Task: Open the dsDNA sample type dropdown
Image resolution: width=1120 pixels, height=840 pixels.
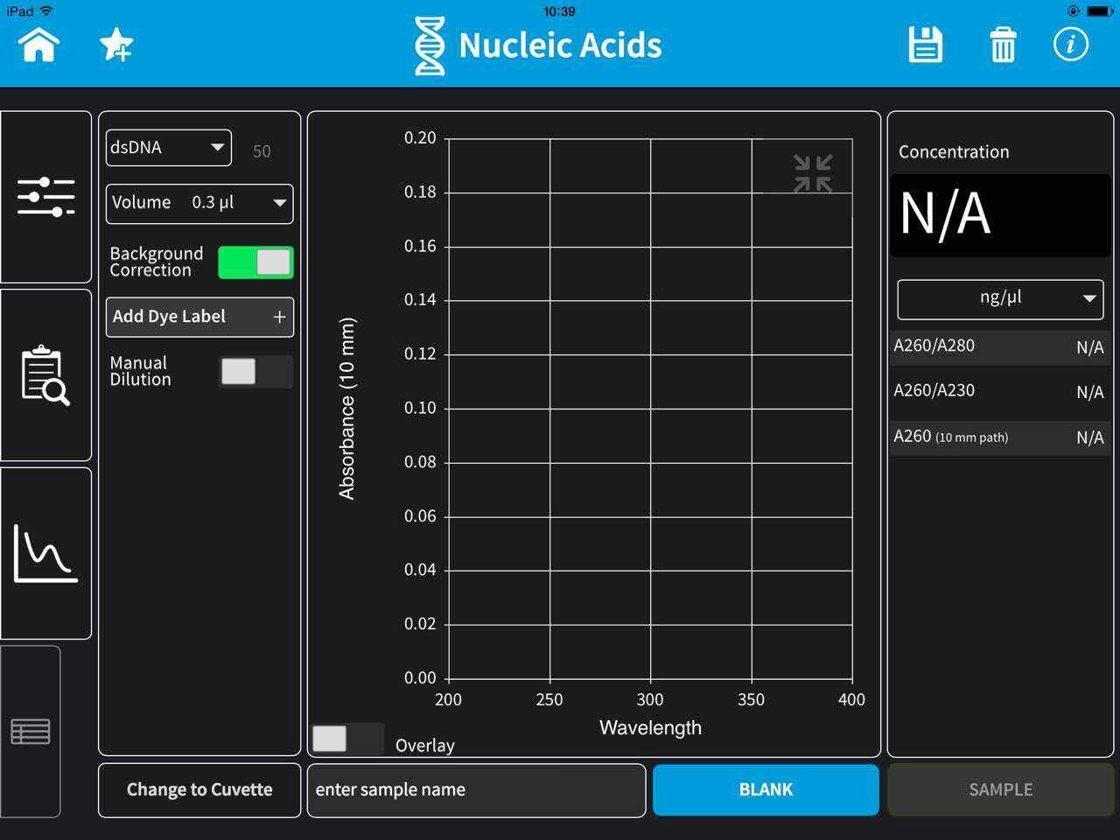Action: click(x=168, y=148)
